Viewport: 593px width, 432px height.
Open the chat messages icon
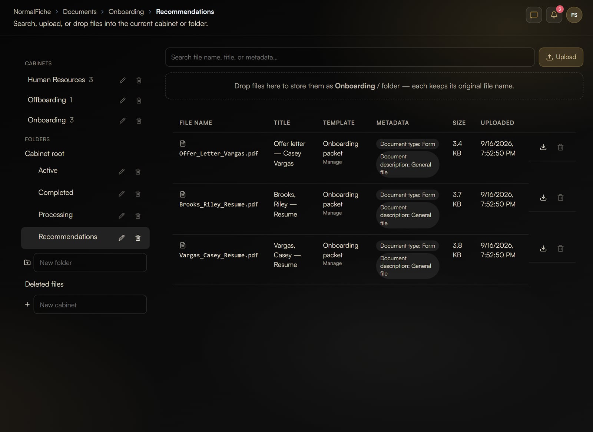(x=534, y=15)
